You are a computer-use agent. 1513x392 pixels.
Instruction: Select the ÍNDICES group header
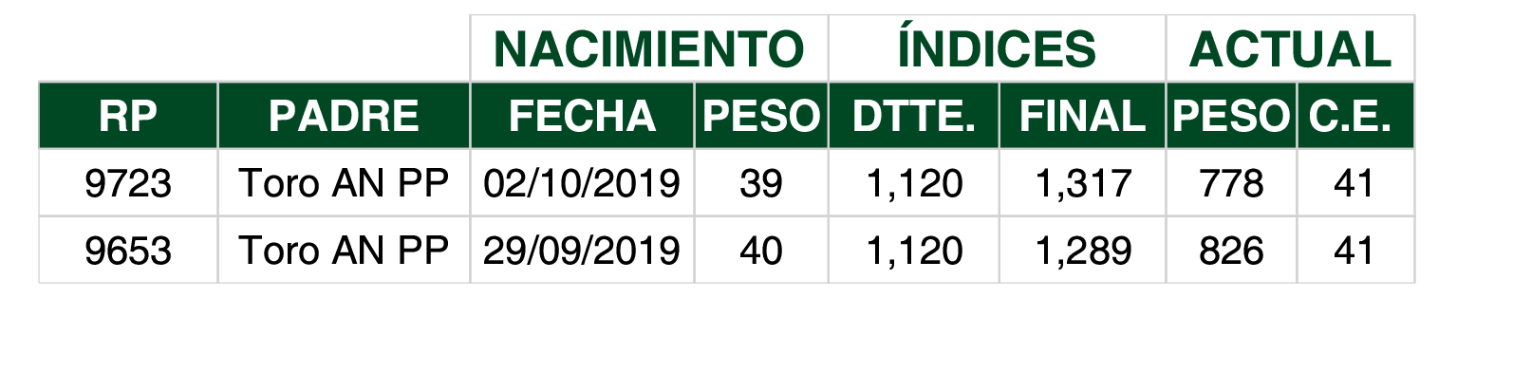[997, 48]
